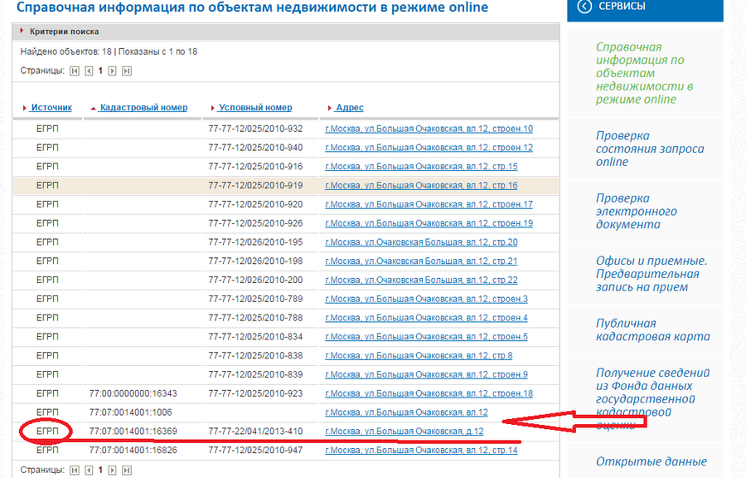This screenshot has height=478, width=746.
Task: Open address link ending with стр.16
Action: click(421, 185)
